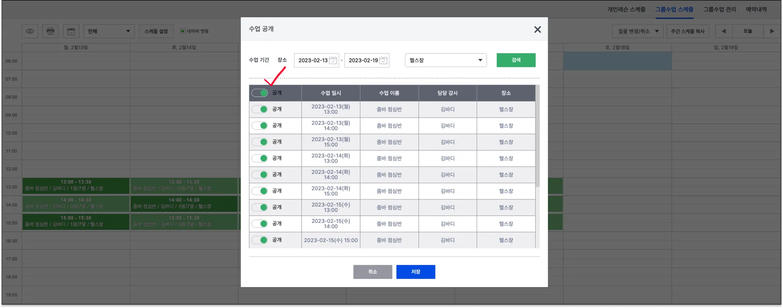Open the 그룹수업 관리 tab
783x308 pixels.
(x=720, y=10)
